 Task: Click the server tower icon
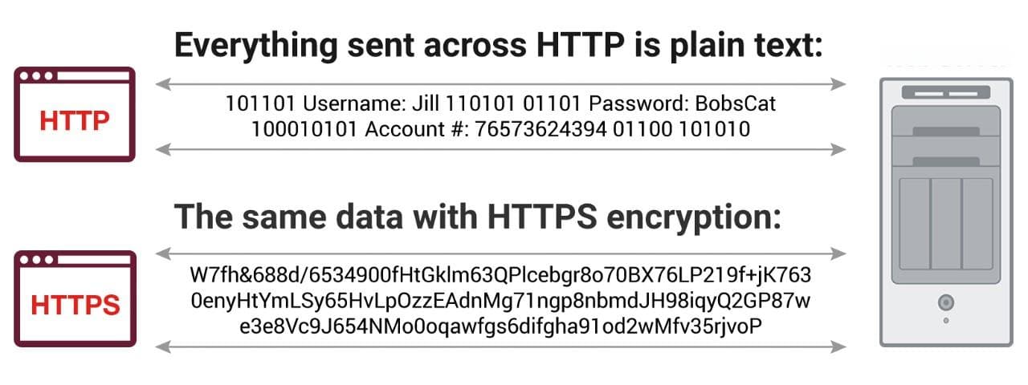(947, 212)
